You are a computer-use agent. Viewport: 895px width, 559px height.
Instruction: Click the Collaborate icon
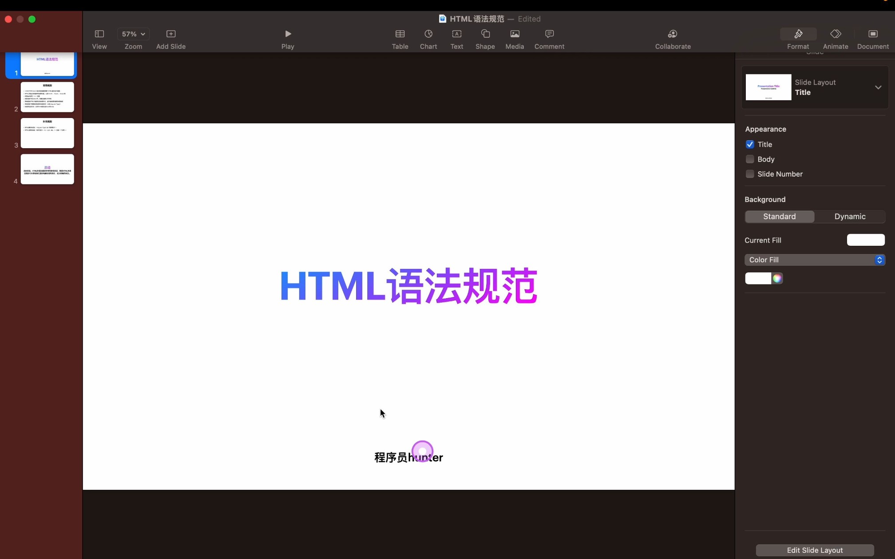coord(673,34)
